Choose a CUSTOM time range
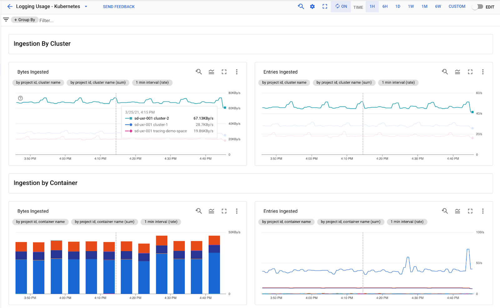This screenshot has width=500, height=308. click(x=457, y=6)
